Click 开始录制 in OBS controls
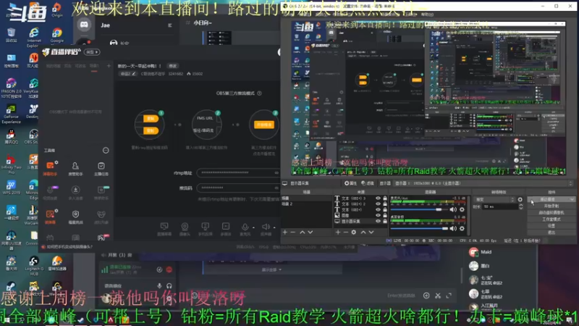Screen dimensions: 579x326 [x=551, y=206]
